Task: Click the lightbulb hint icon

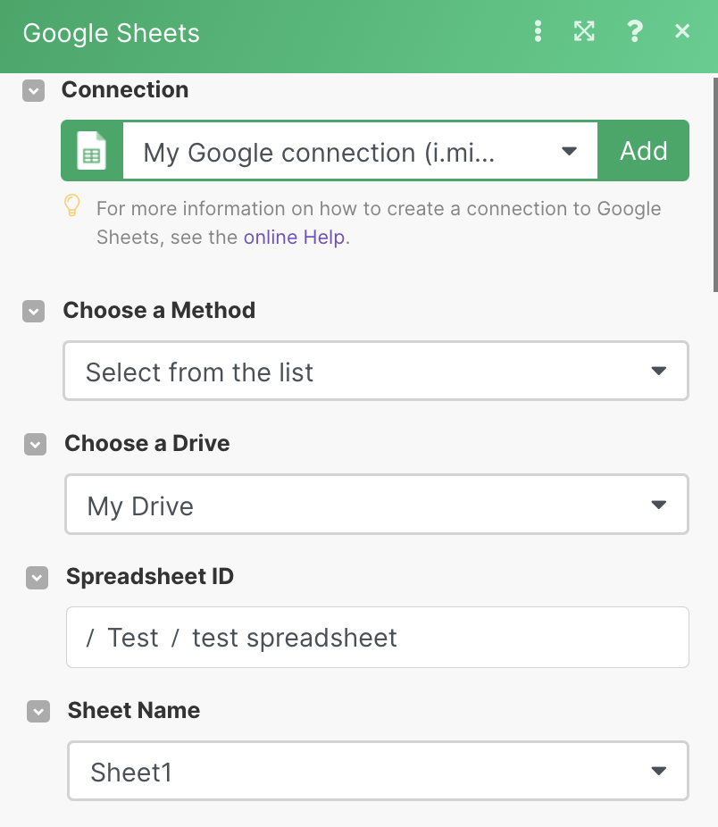Action: (x=72, y=207)
